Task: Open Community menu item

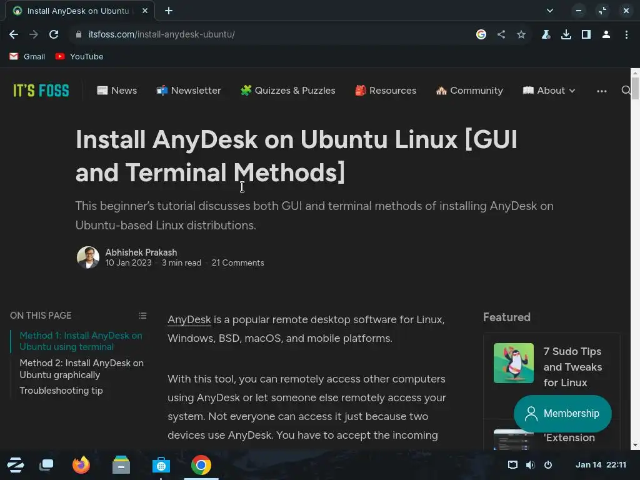Action: [469, 91]
